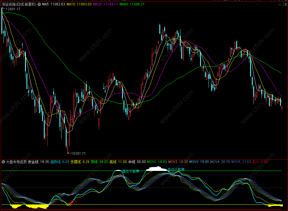Screen dimensions: 288x211
Task: Click the MA60: 11496.27 label
Action: pos(132,4)
